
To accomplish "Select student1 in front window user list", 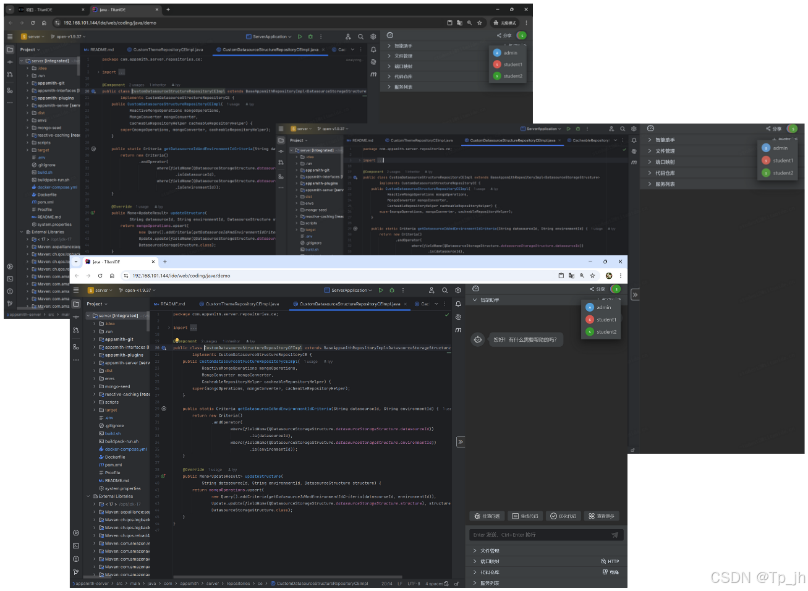I will click(x=602, y=320).
